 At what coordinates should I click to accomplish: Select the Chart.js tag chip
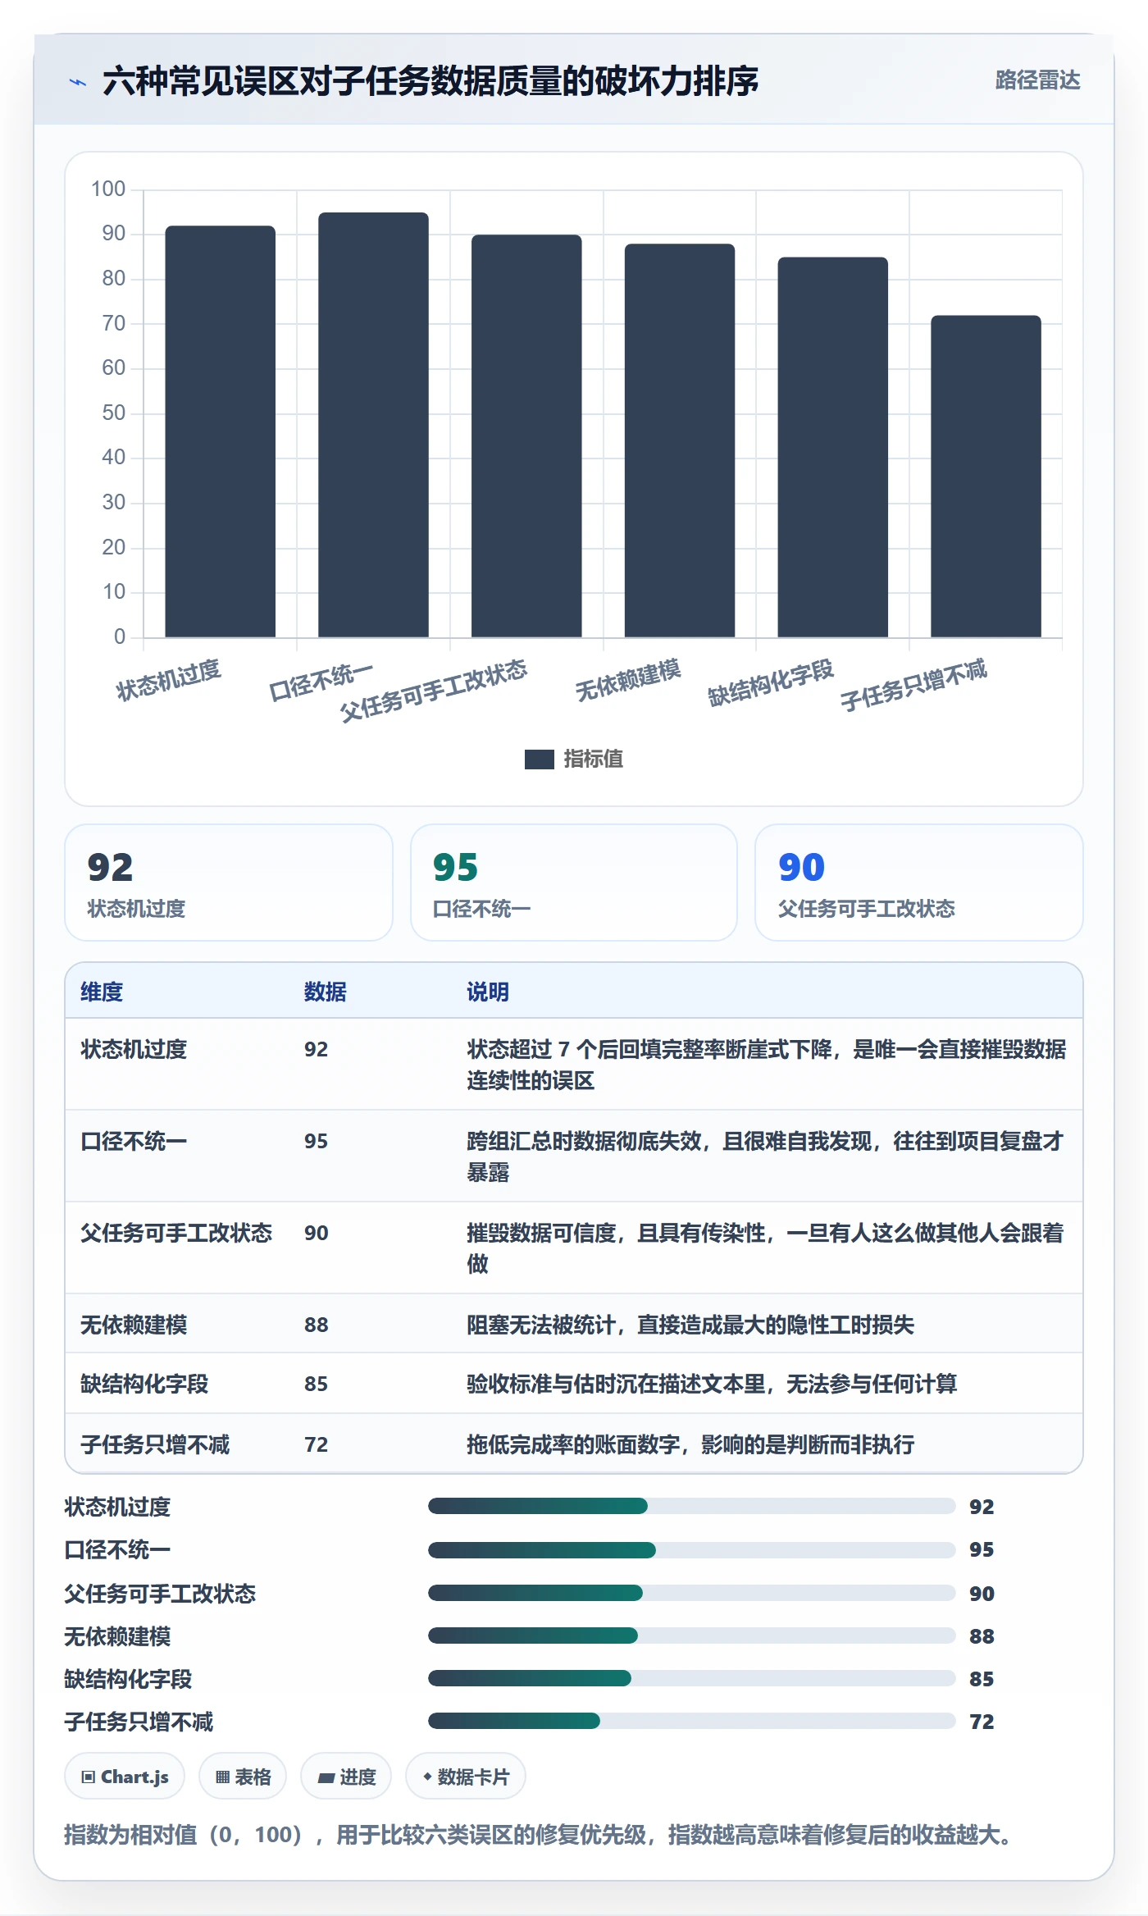pyautogui.click(x=125, y=1777)
